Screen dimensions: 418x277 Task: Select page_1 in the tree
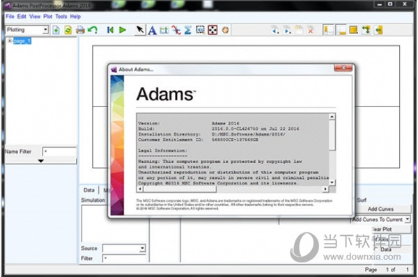coord(22,41)
